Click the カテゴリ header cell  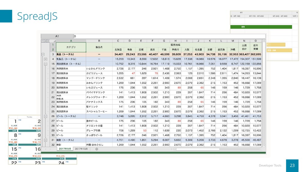(71, 47)
